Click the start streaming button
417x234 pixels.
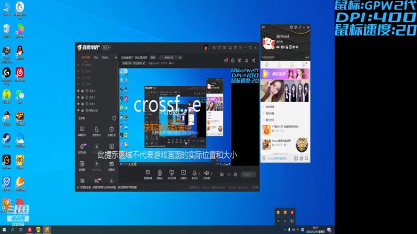(248, 175)
